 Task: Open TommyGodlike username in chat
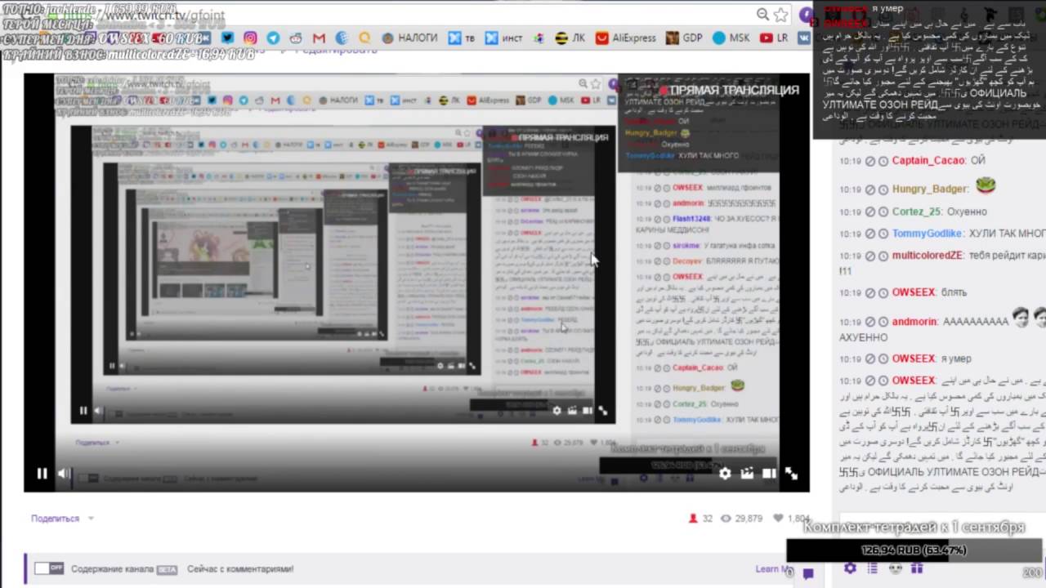coord(928,234)
